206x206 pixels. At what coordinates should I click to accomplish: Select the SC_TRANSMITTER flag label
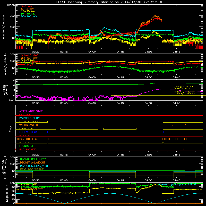click(x=30, y=125)
